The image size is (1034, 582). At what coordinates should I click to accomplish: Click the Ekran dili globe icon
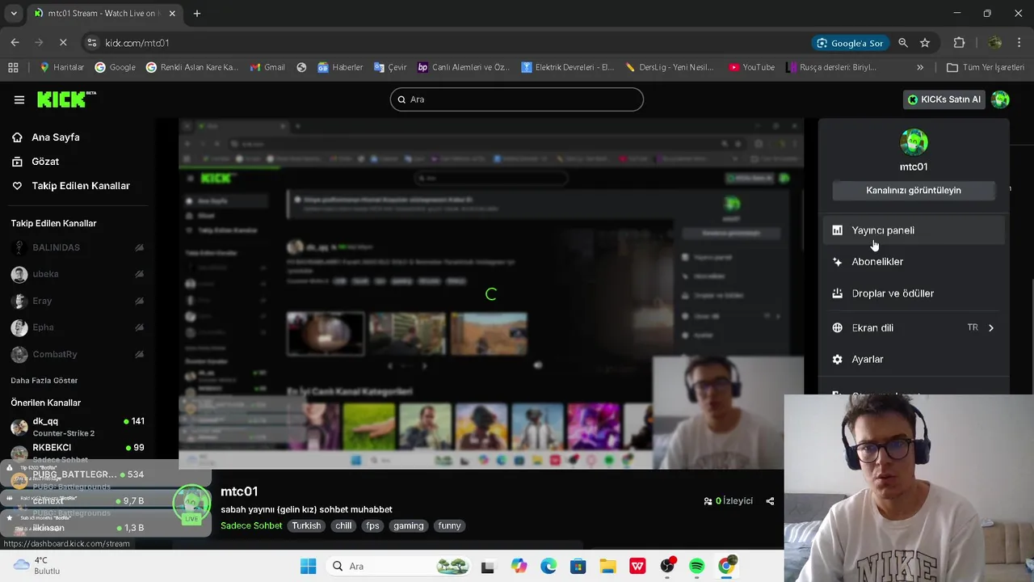point(837,327)
